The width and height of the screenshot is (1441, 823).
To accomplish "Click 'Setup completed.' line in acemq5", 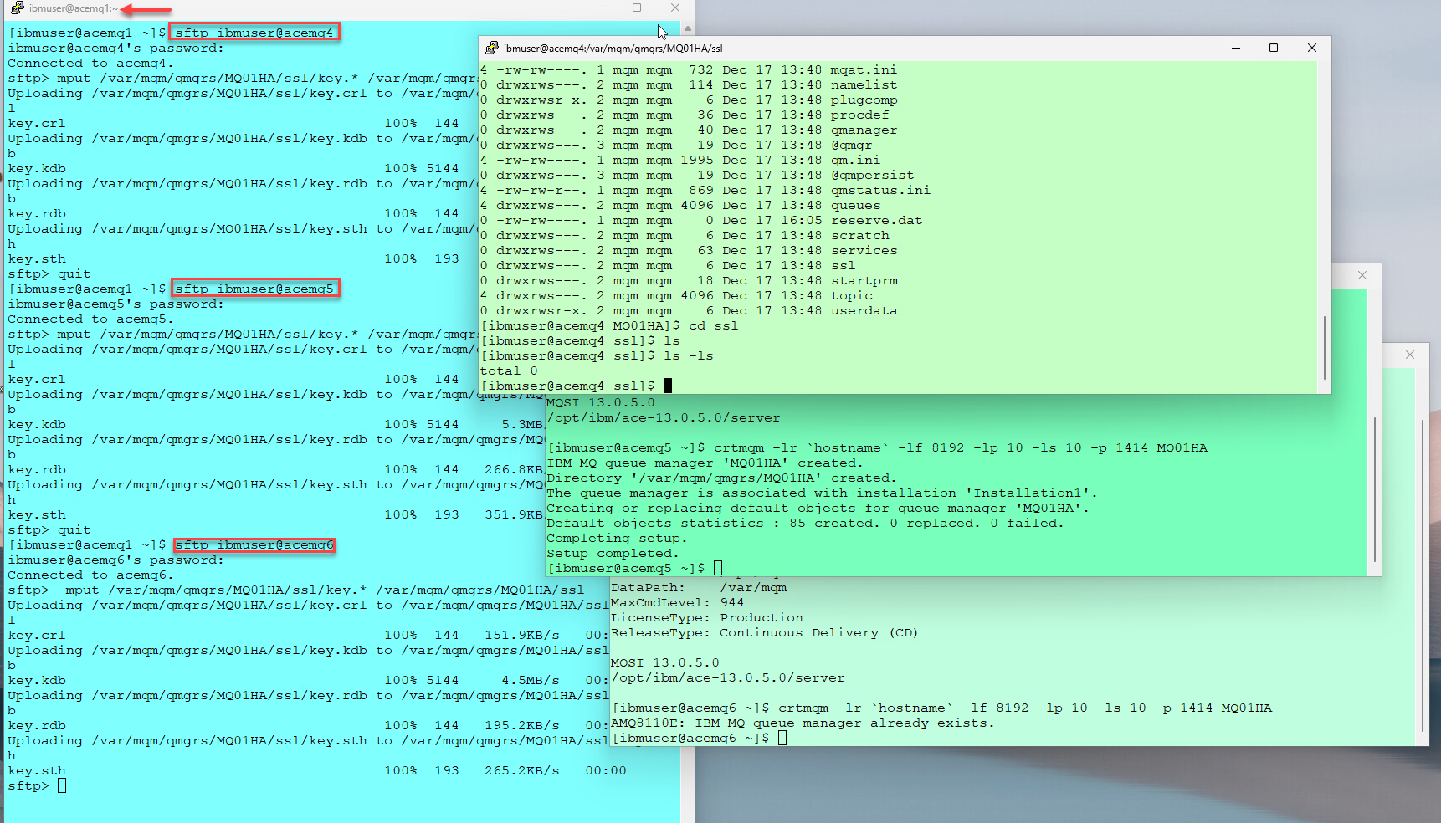I will [x=613, y=553].
